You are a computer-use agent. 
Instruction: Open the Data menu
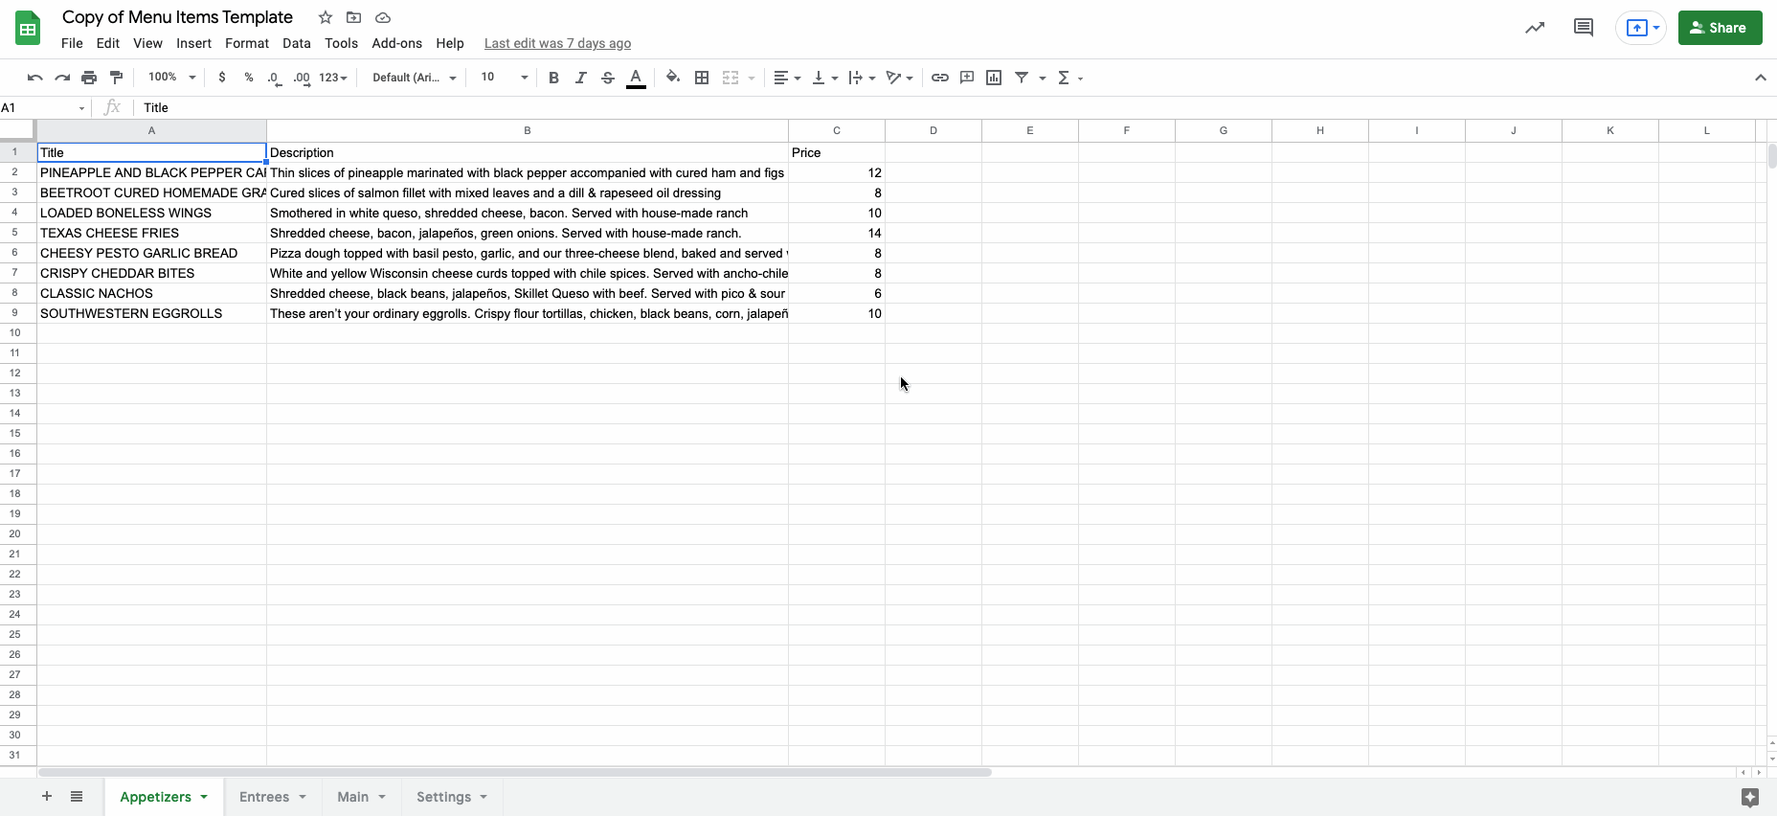point(297,43)
